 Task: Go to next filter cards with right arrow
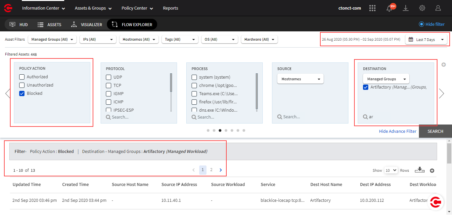tap(441, 93)
